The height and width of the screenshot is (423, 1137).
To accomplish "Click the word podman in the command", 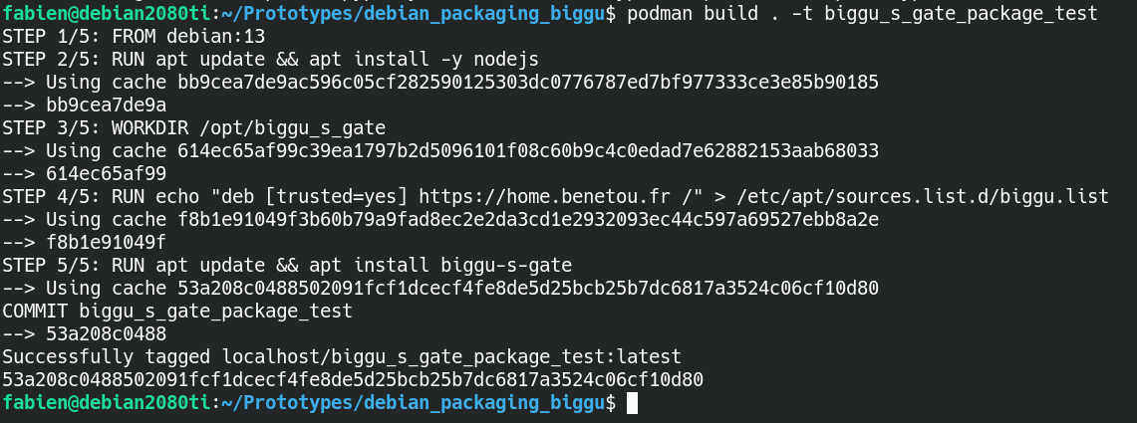I will click(x=662, y=14).
